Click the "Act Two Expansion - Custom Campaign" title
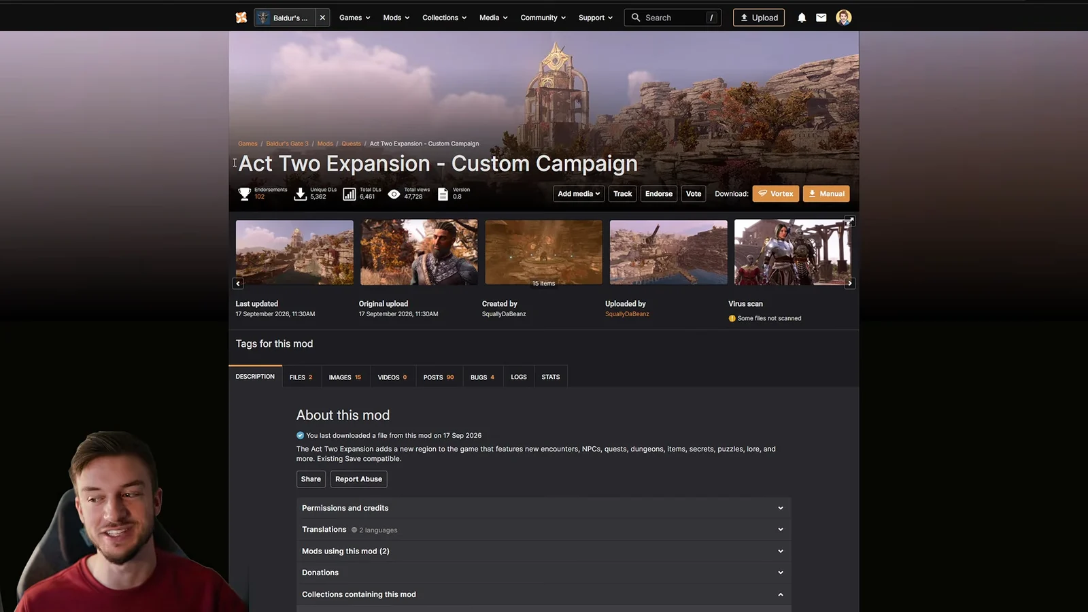This screenshot has width=1088, height=612. pos(438,164)
